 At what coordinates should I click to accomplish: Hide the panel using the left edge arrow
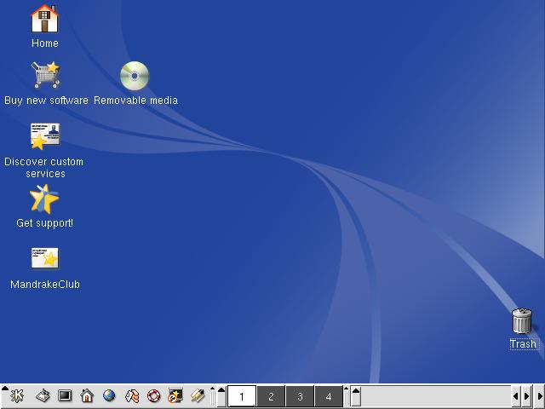coord(3,396)
